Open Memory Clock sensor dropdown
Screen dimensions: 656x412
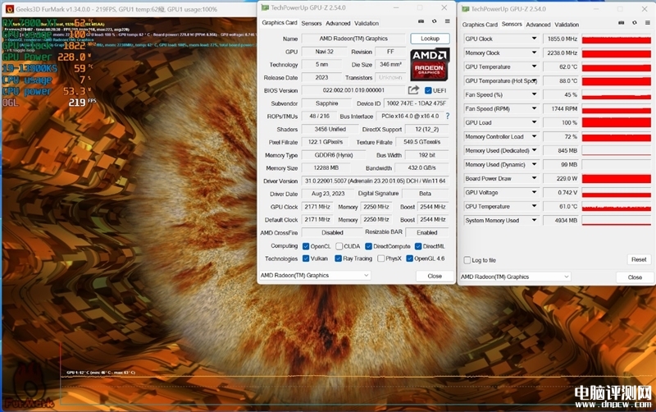[535, 53]
